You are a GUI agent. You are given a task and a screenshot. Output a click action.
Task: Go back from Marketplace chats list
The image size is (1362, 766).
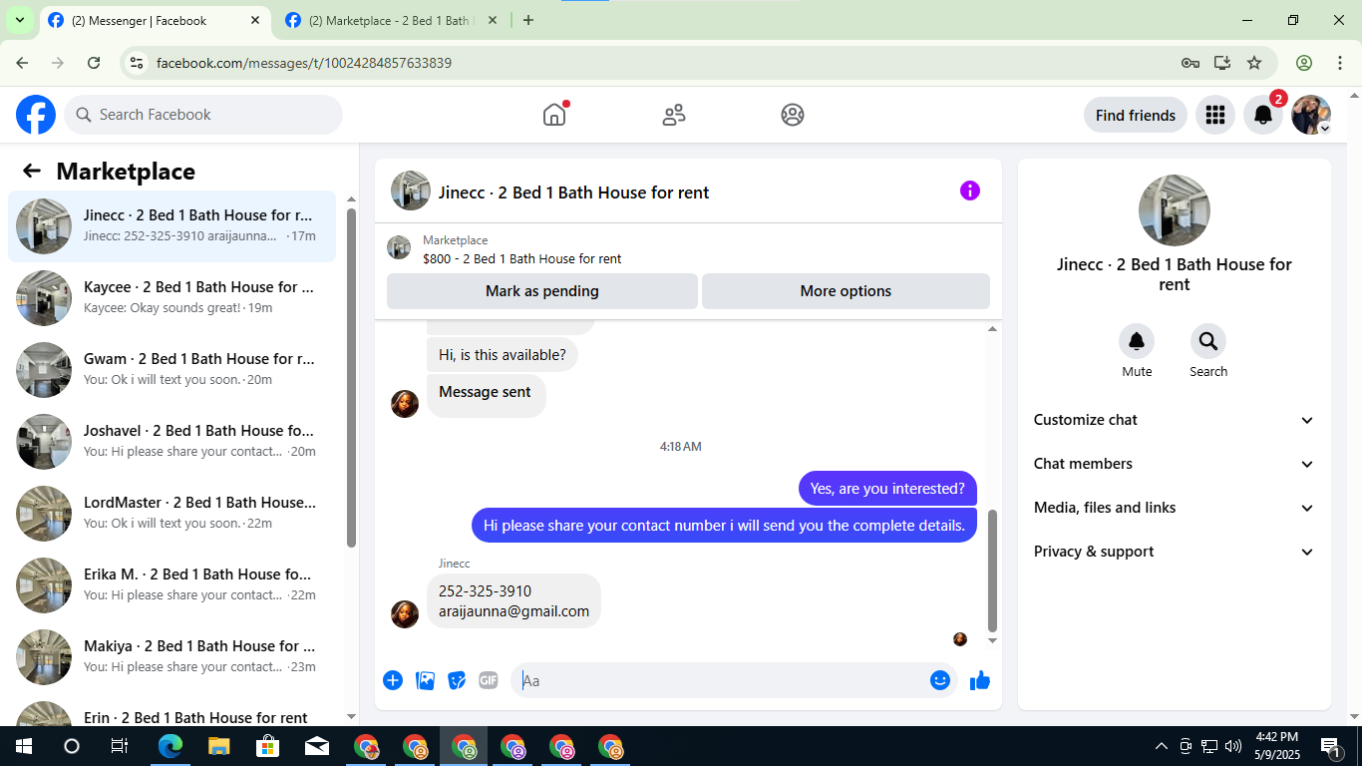click(x=32, y=171)
